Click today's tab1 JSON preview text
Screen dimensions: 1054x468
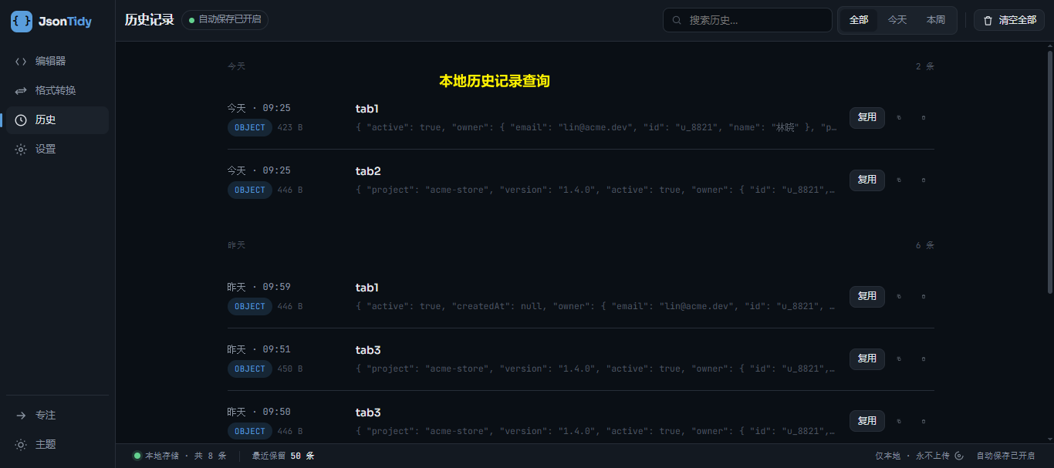[596, 127]
